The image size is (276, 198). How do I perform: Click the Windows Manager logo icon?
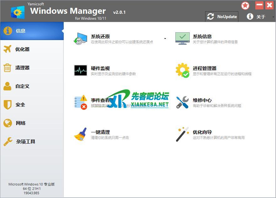(18, 13)
